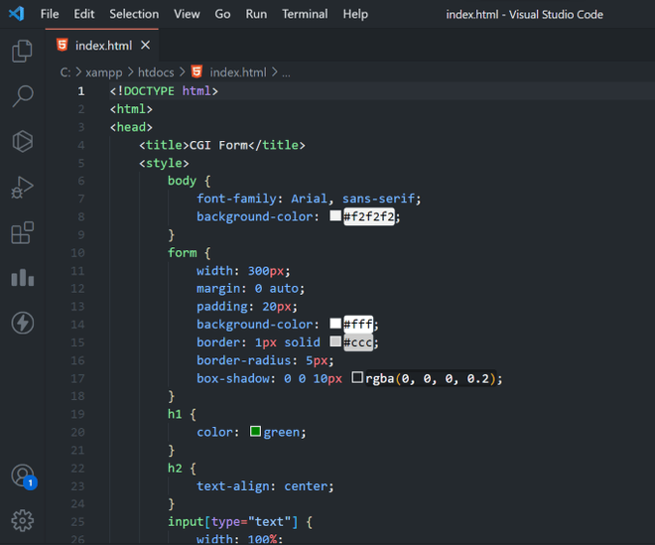Image resolution: width=655 pixels, height=545 pixels.
Task: Open the Selection menu
Action: click(134, 14)
